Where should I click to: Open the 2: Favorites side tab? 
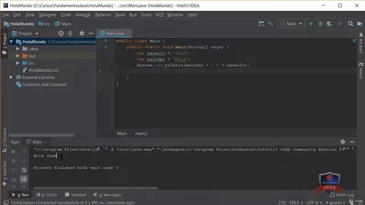click(x=5, y=173)
